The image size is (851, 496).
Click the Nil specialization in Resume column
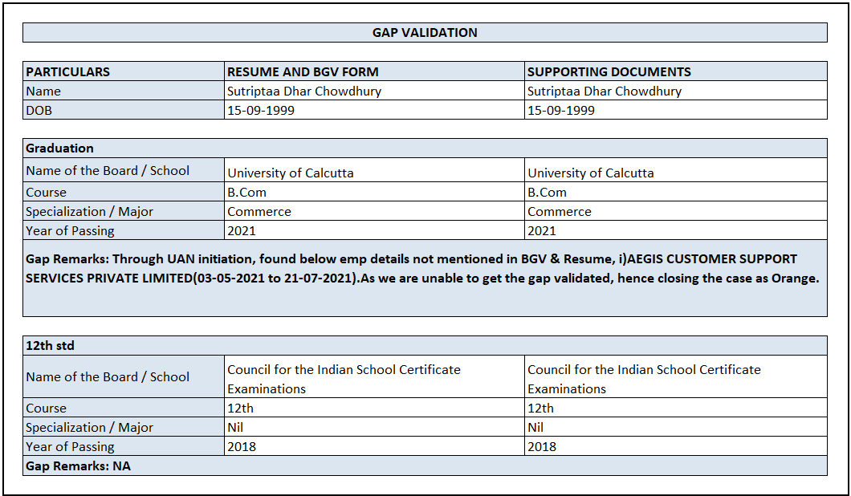tap(235, 427)
